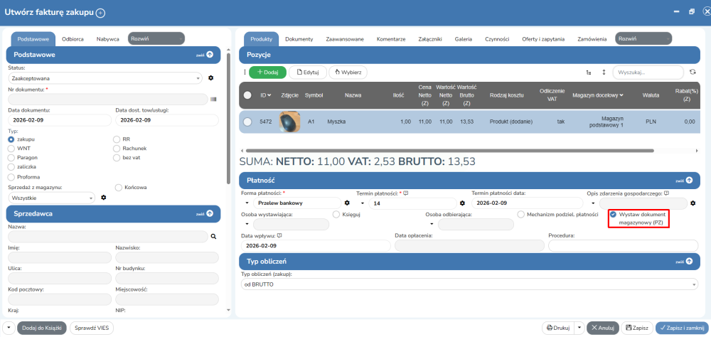711x337 pixels.
Task: Click the gear icon next to Status
Action: tap(210, 77)
